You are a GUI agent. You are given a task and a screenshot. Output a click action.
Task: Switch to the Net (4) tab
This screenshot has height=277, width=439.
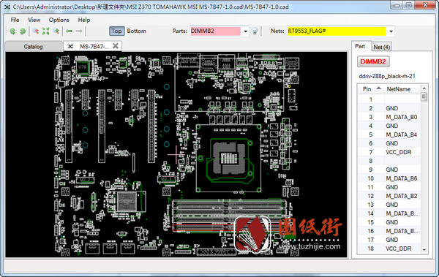pos(382,47)
